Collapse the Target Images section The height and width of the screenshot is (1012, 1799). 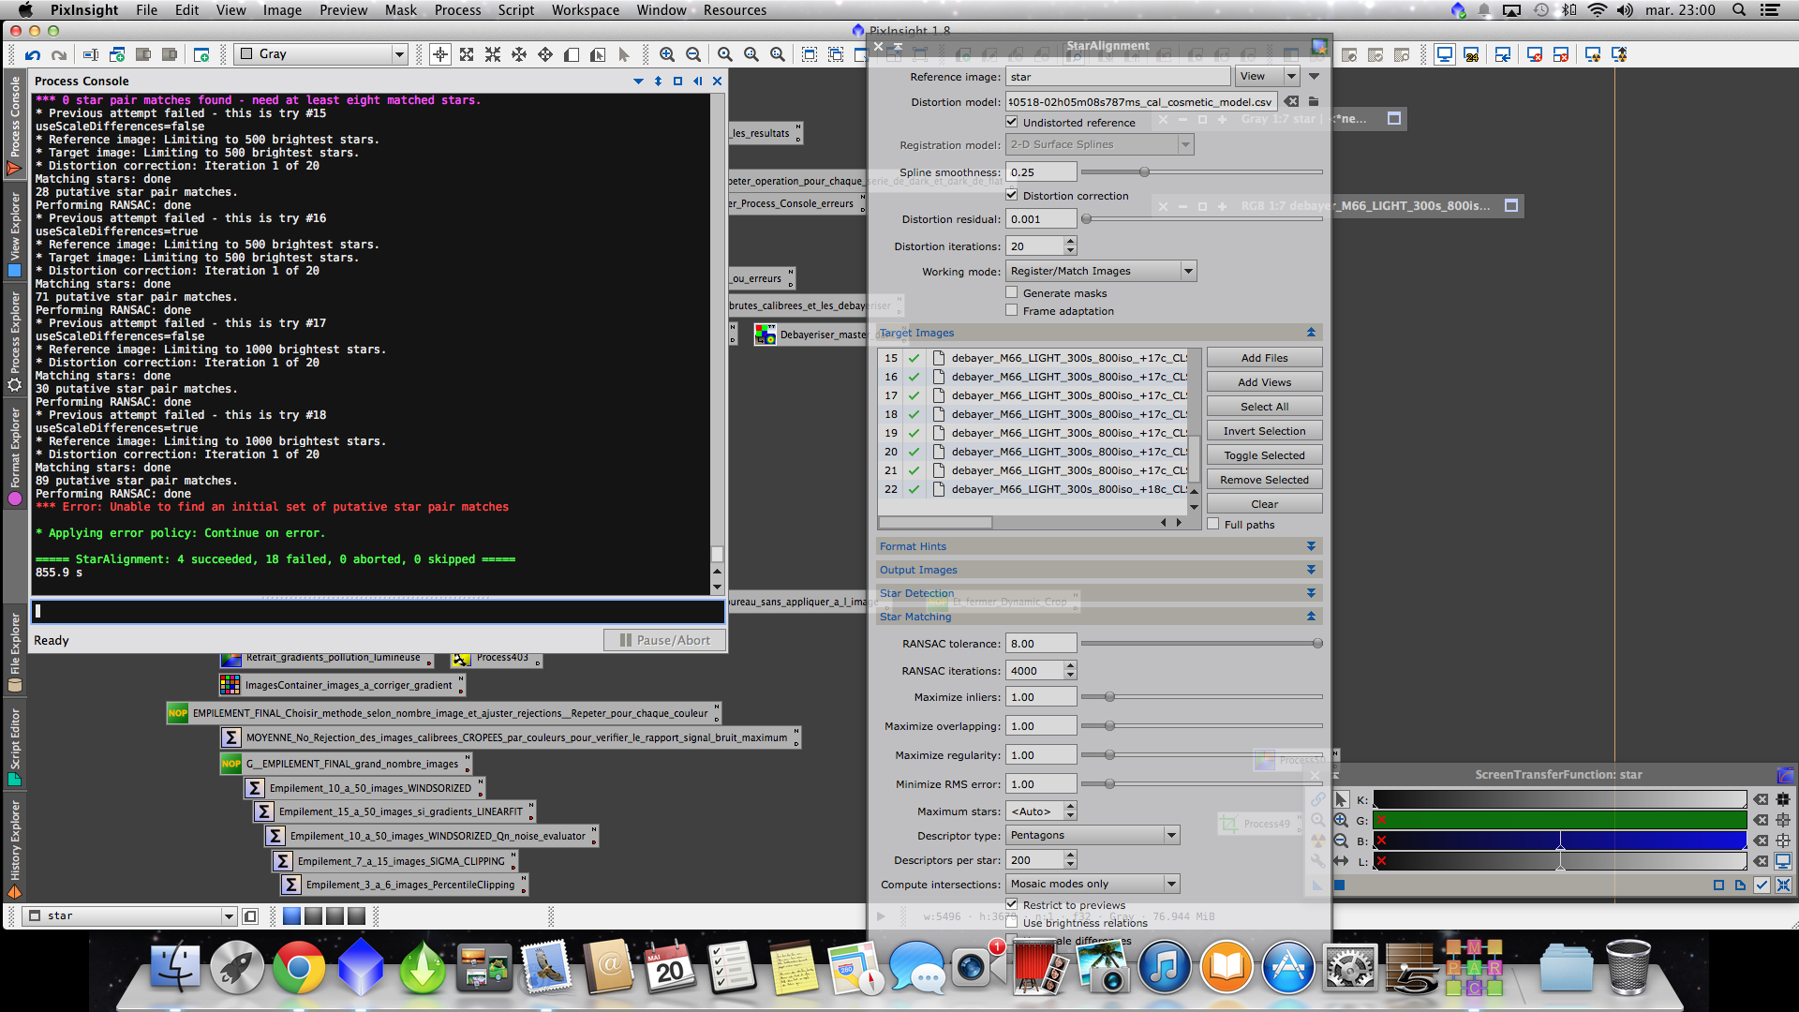pyautogui.click(x=1311, y=333)
